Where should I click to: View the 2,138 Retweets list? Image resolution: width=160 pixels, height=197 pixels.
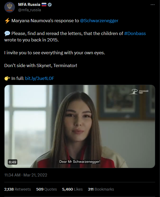[x=18, y=189]
